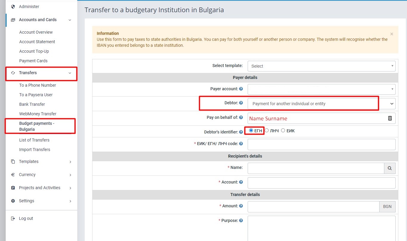Select the ЕИК radio button

click(283, 130)
